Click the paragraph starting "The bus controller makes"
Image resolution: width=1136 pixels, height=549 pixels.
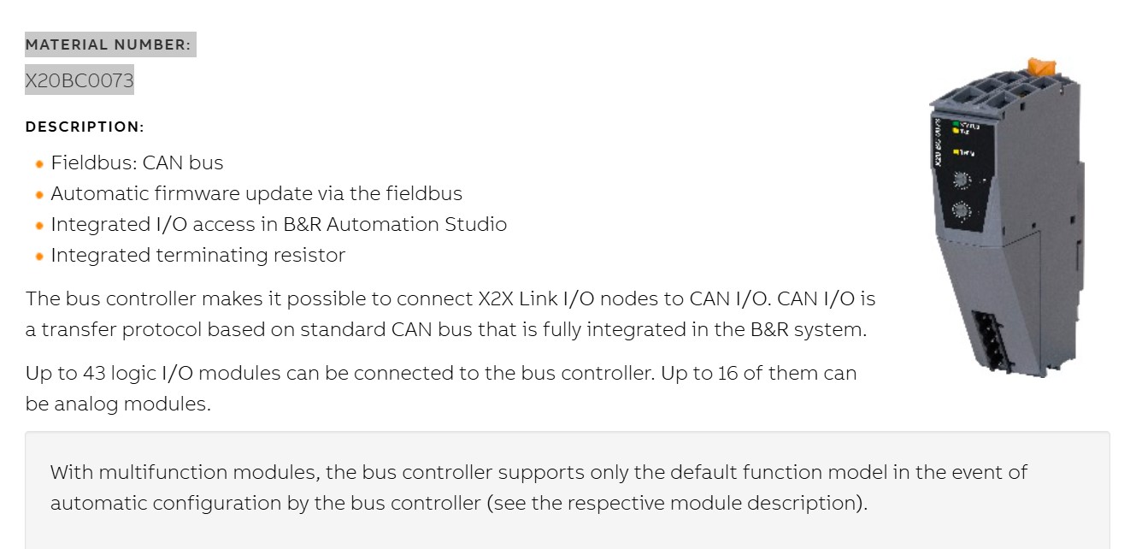pos(450,314)
